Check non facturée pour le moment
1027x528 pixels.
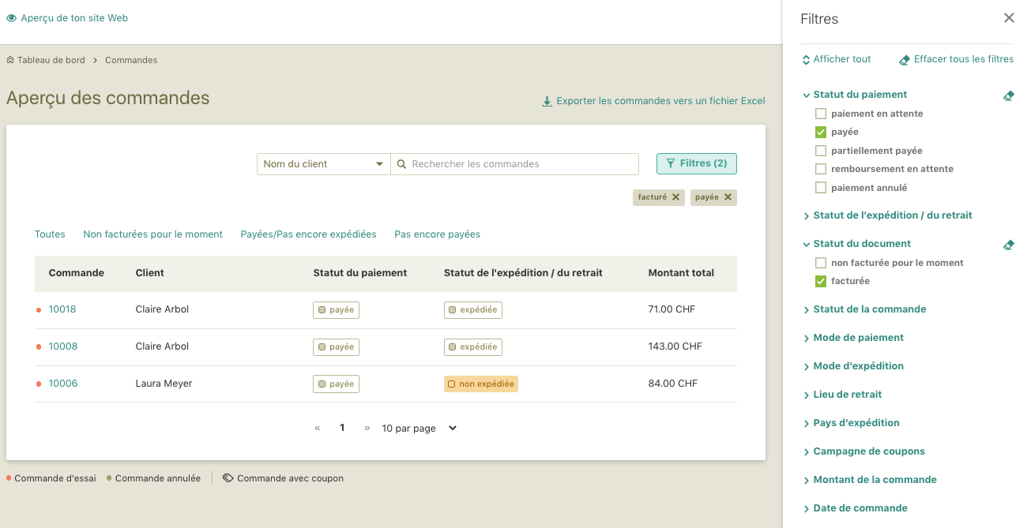click(821, 263)
